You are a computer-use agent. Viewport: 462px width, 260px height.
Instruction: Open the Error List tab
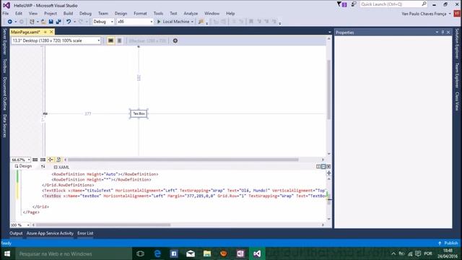pos(85,233)
